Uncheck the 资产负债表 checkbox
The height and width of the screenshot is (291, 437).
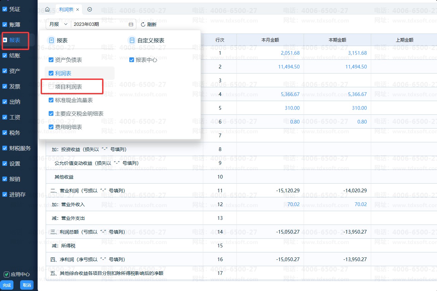pyautogui.click(x=51, y=60)
